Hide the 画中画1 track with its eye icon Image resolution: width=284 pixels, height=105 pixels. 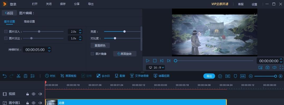click(34, 103)
